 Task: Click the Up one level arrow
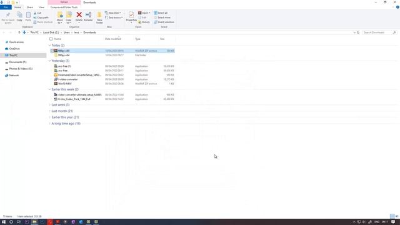click(x=19, y=32)
